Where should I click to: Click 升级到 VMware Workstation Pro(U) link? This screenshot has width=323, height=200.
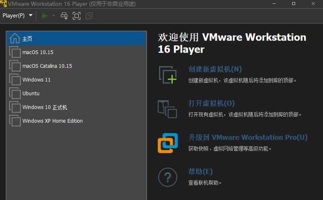coord(248,137)
